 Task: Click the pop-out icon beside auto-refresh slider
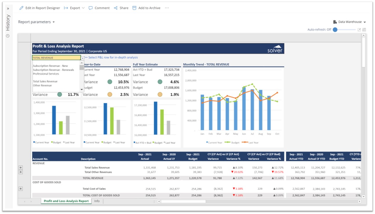click(x=359, y=30)
